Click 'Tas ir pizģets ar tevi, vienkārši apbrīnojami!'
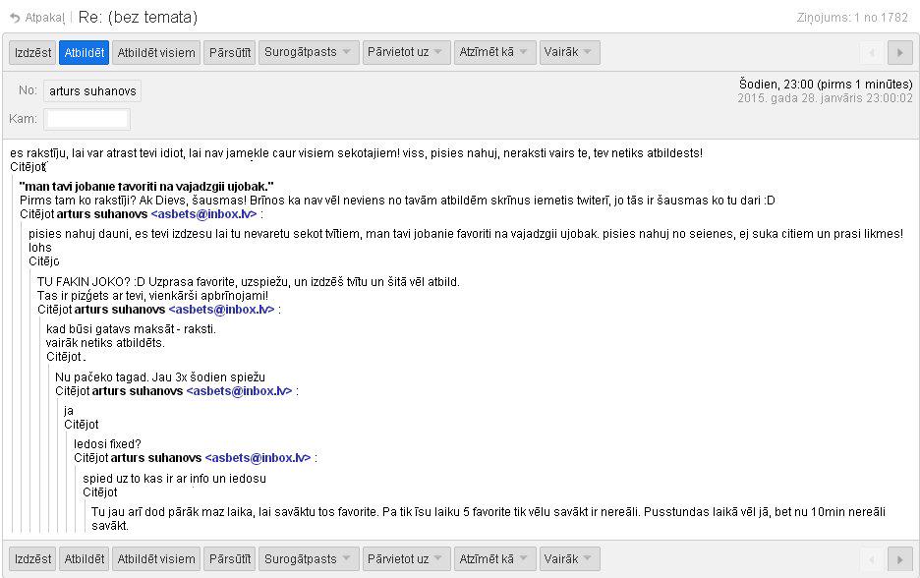The image size is (920, 578). 152,296
